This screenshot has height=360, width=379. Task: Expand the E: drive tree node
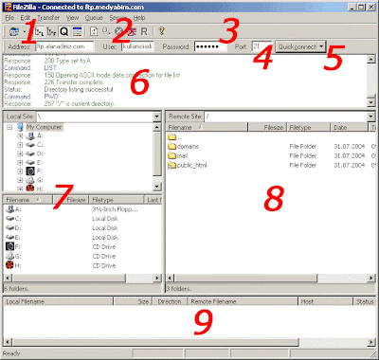(20, 163)
